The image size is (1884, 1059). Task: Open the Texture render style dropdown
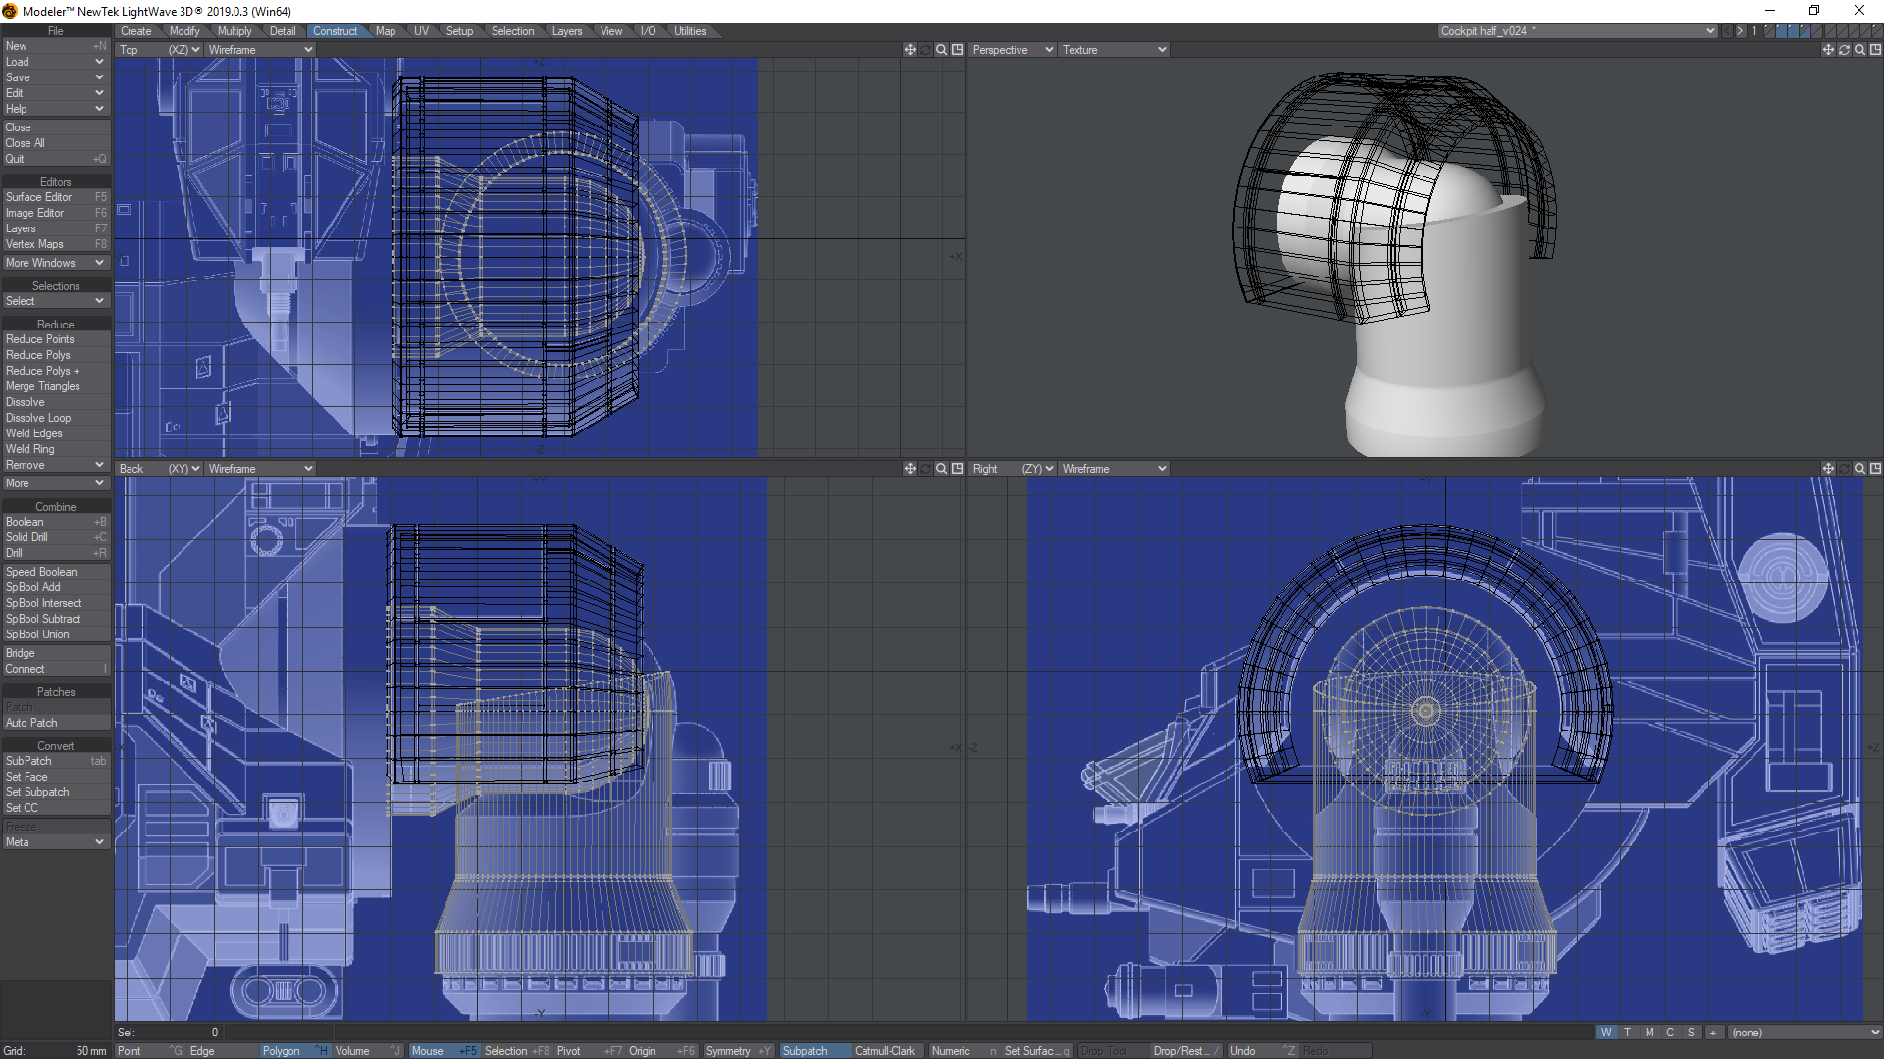pos(1114,50)
